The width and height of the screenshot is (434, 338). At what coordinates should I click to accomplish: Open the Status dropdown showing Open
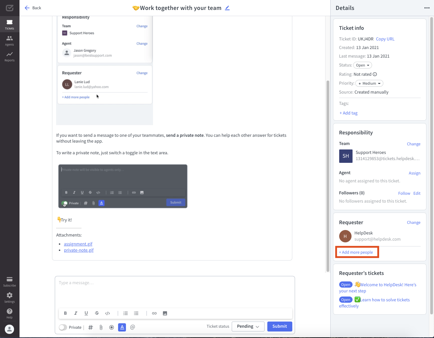tap(362, 65)
